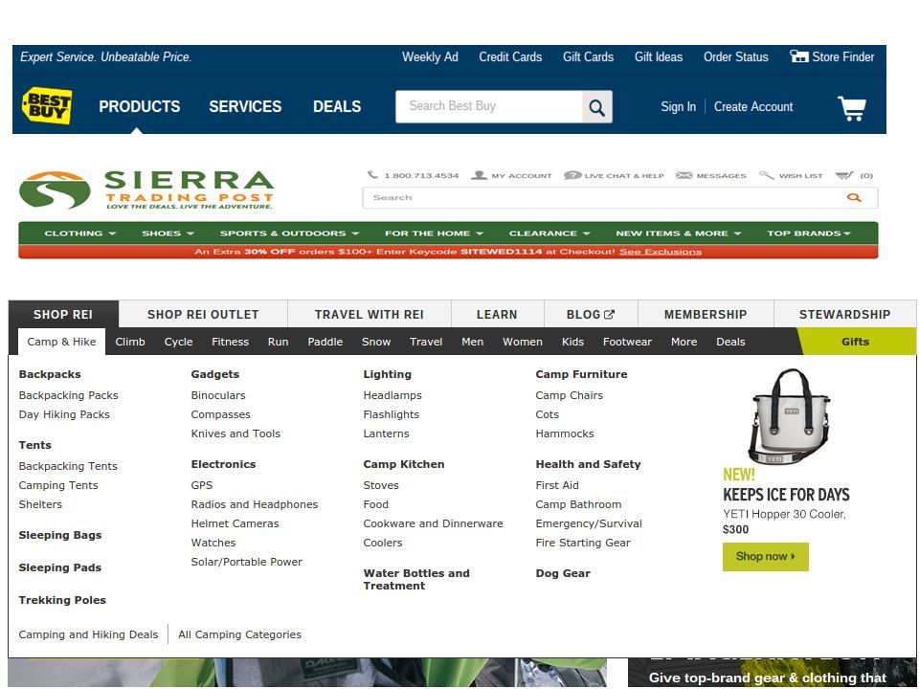The width and height of the screenshot is (919, 689).
Task: Open the Sleeping Bags category heading
Action: (59, 535)
